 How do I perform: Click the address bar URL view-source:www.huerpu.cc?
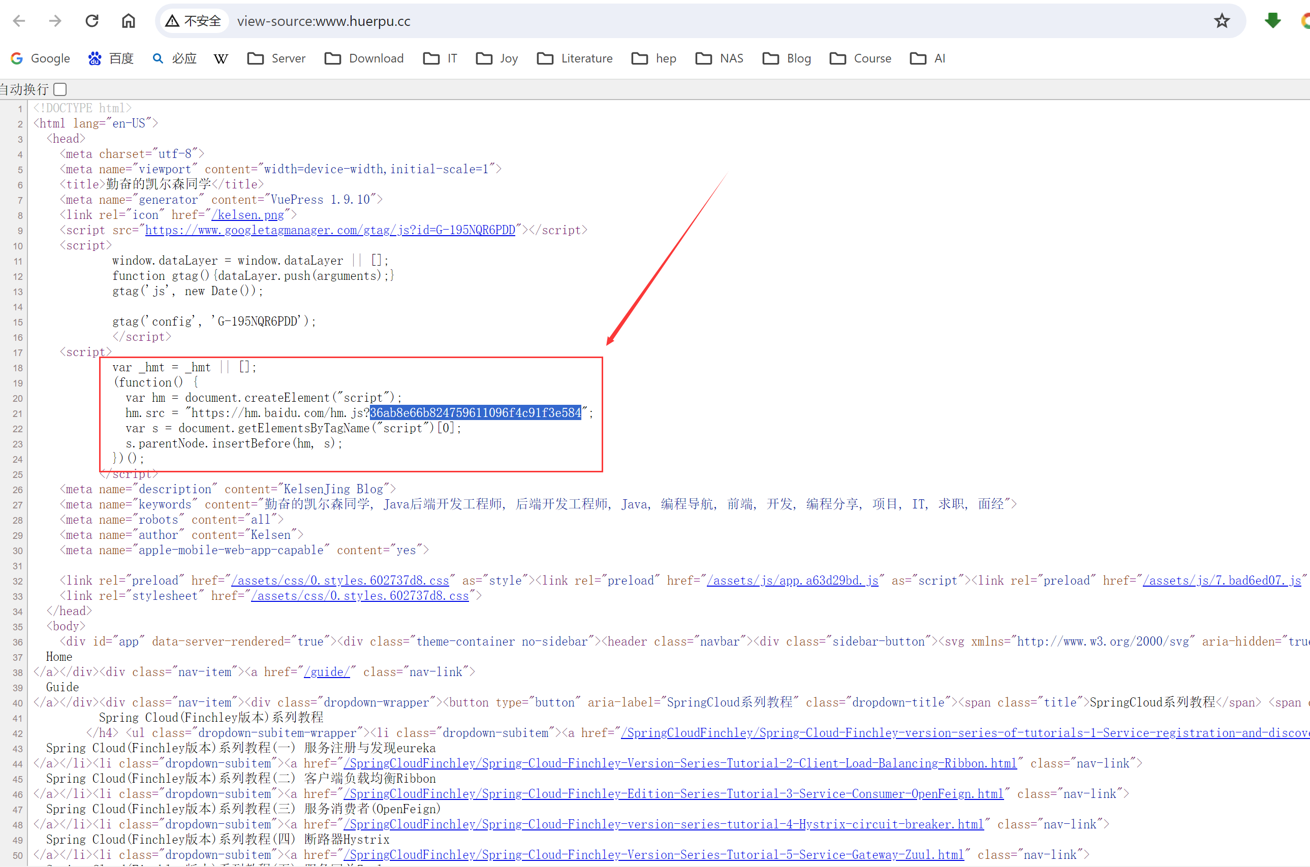[x=324, y=21]
